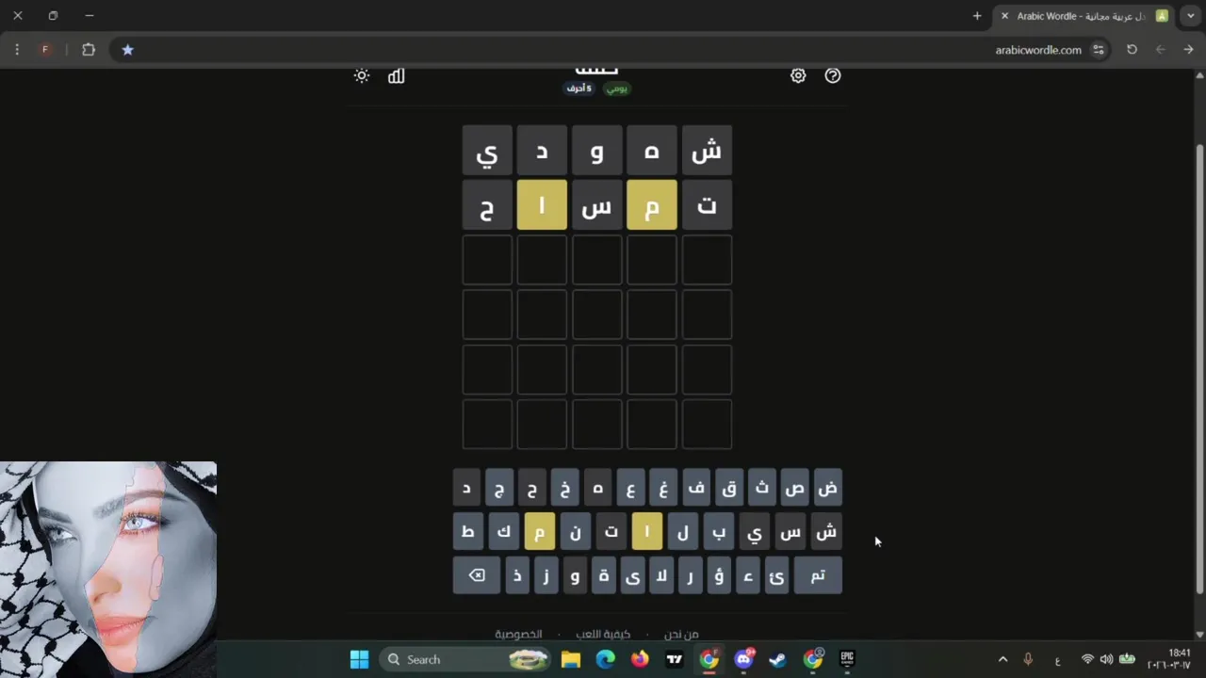Image resolution: width=1206 pixels, height=678 pixels.
Task: Tap the ء hamza key
Action: pyautogui.click(x=748, y=575)
